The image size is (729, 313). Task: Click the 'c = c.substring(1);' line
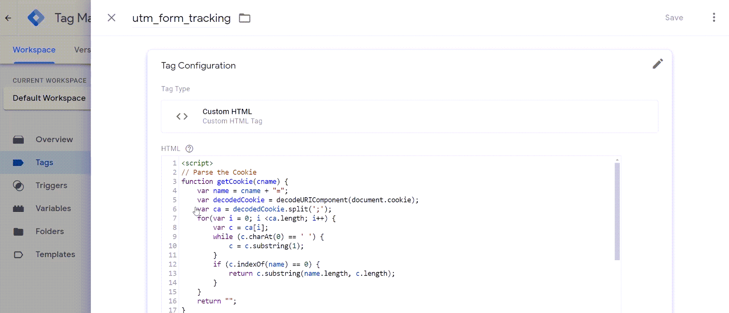click(x=267, y=246)
